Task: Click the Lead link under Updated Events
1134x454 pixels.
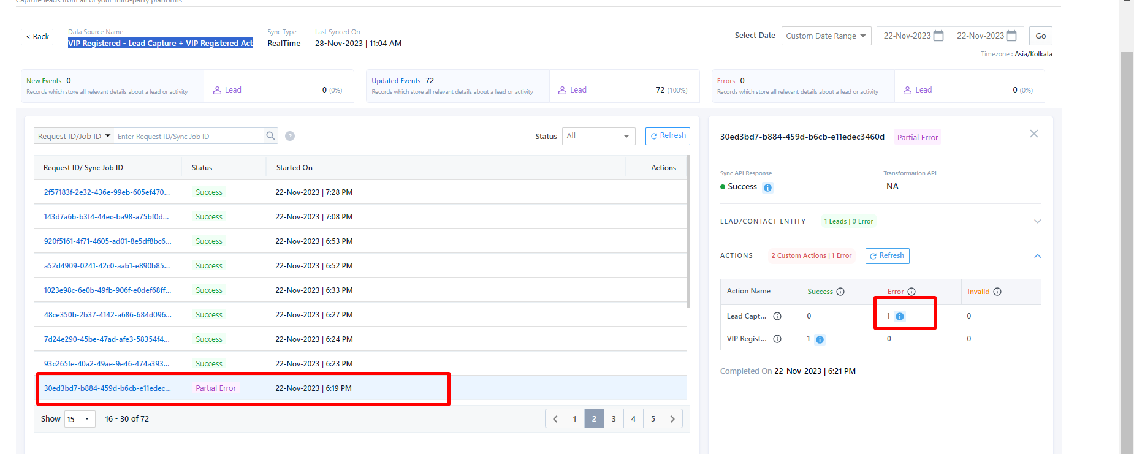Action: pyautogui.click(x=578, y=90)
